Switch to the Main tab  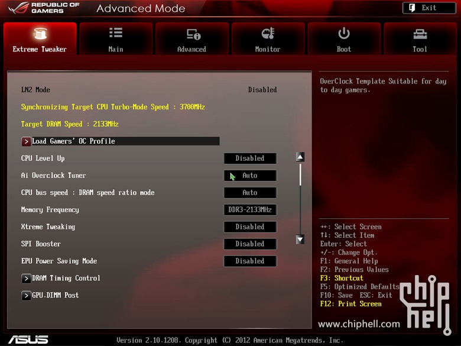pos(116,38)
